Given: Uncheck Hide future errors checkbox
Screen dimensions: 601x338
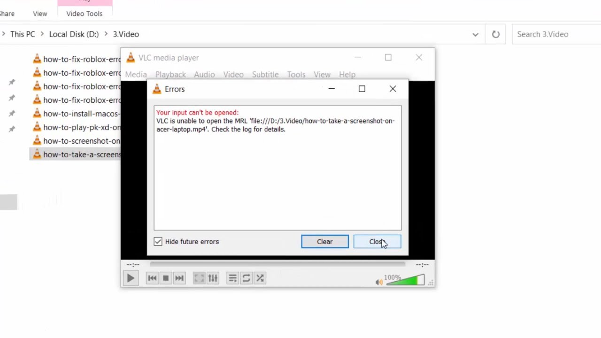Looking at the screenshot, I should click(158, 242).
